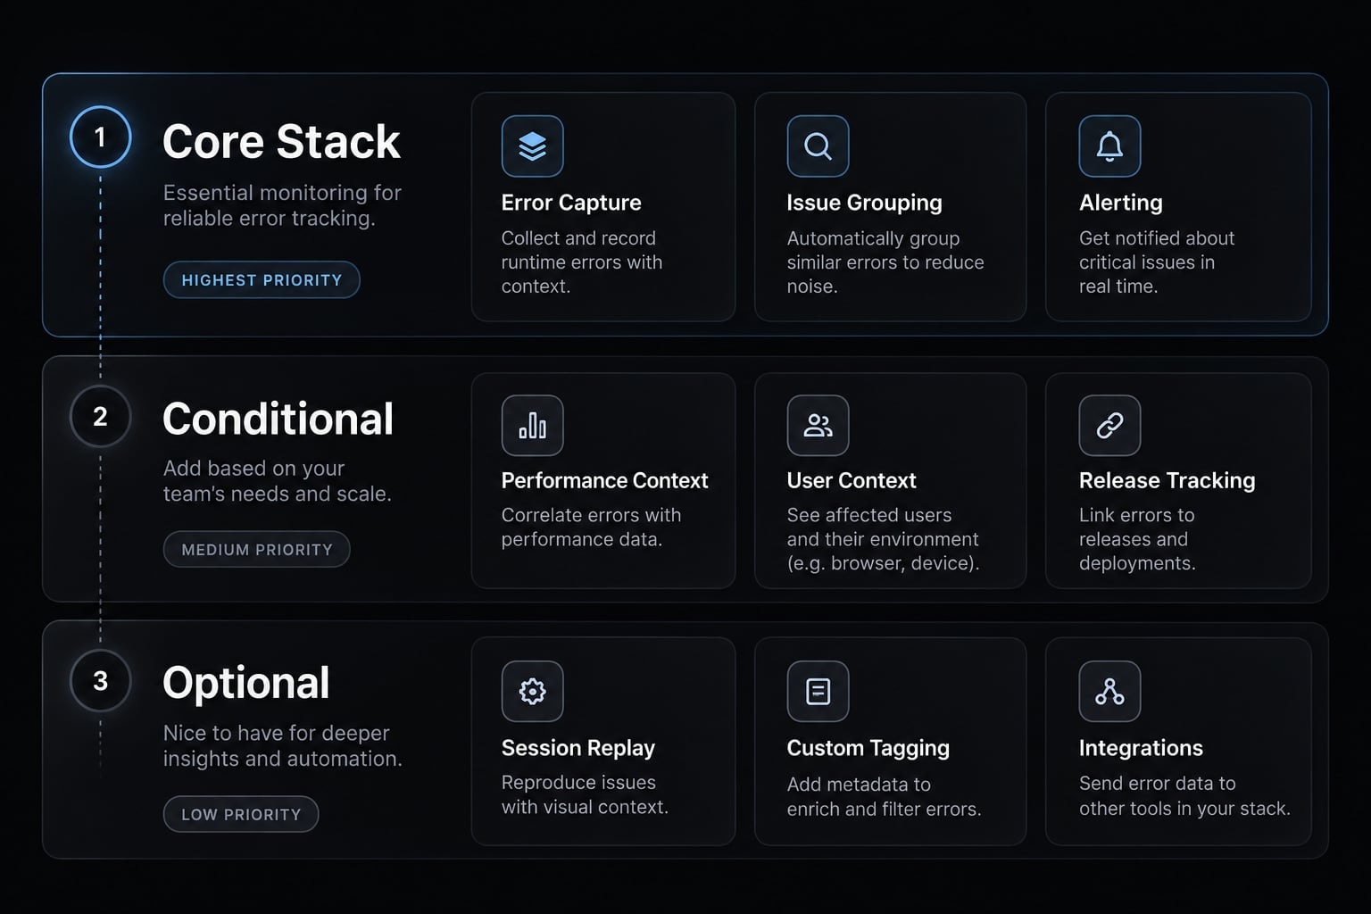1371x914 pixels.
Task: Click the Highest Priority badge
Action: pos(262,280)
